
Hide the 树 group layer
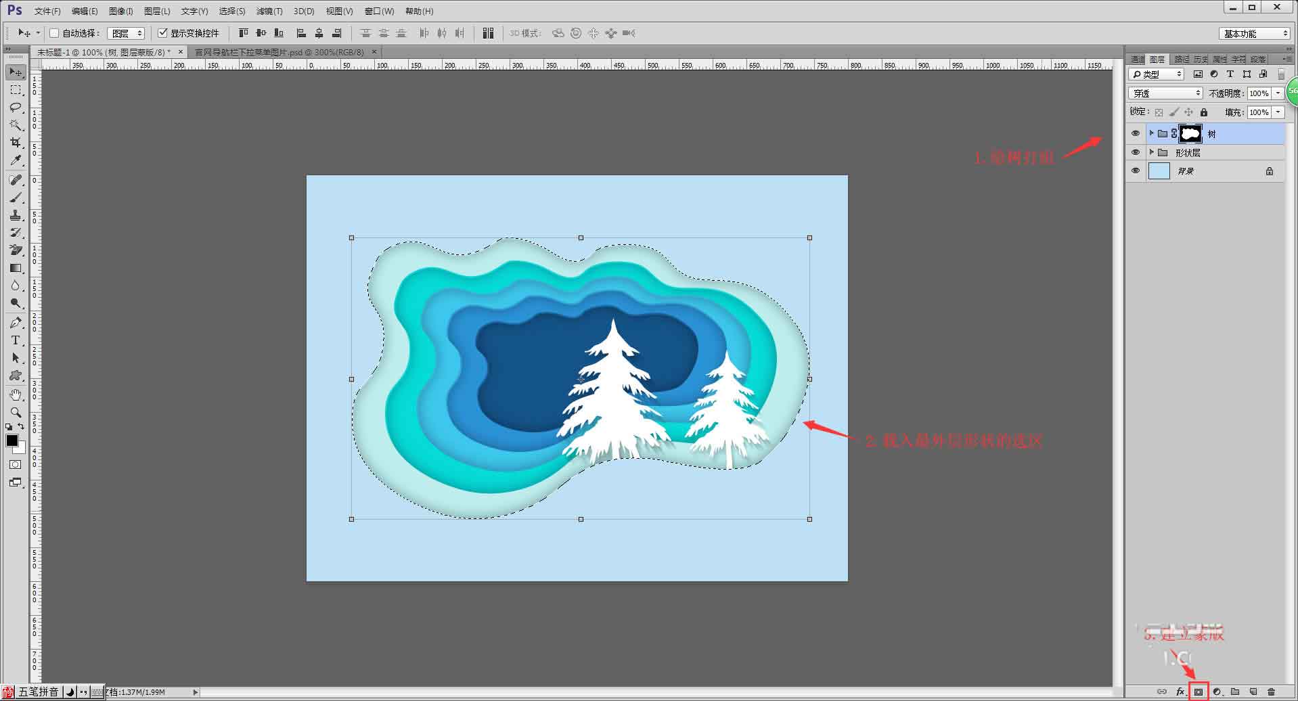1136,133
